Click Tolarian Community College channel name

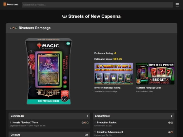point(106,91)
